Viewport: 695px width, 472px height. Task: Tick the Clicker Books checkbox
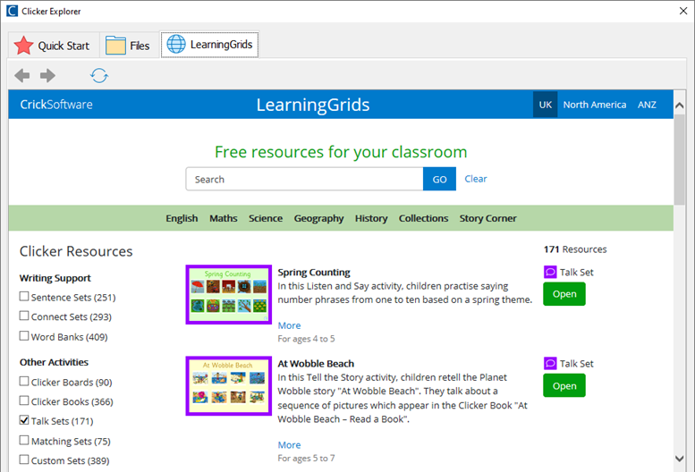pyautogui.click(x=24, y=401)
